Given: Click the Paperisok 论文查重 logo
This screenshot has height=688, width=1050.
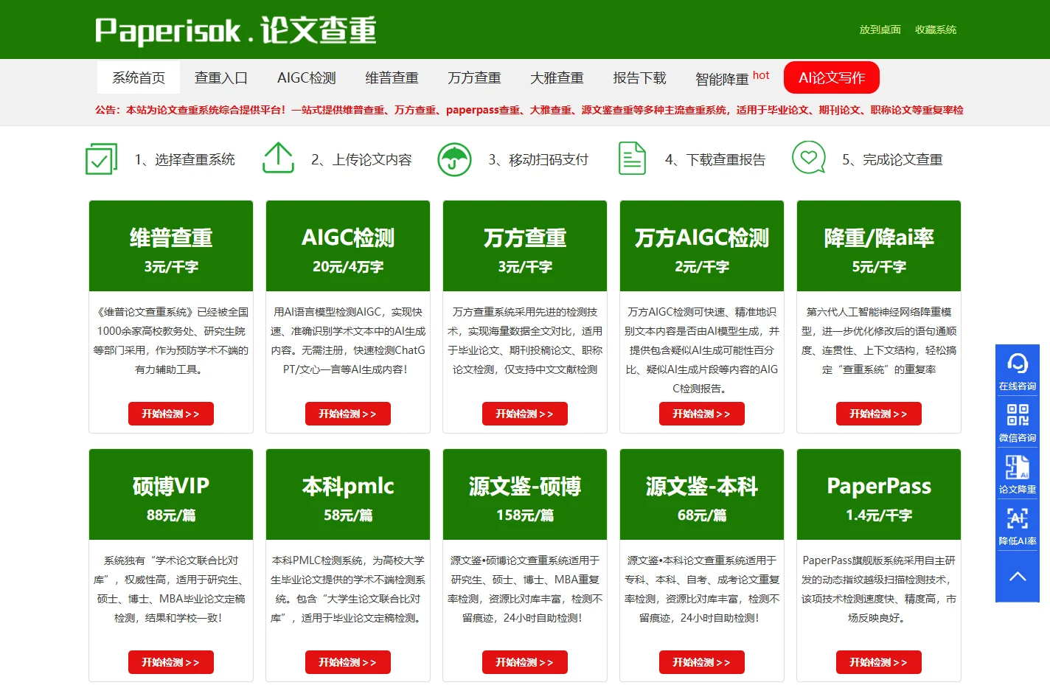Looking at the screenshot, I should (236, 31).
